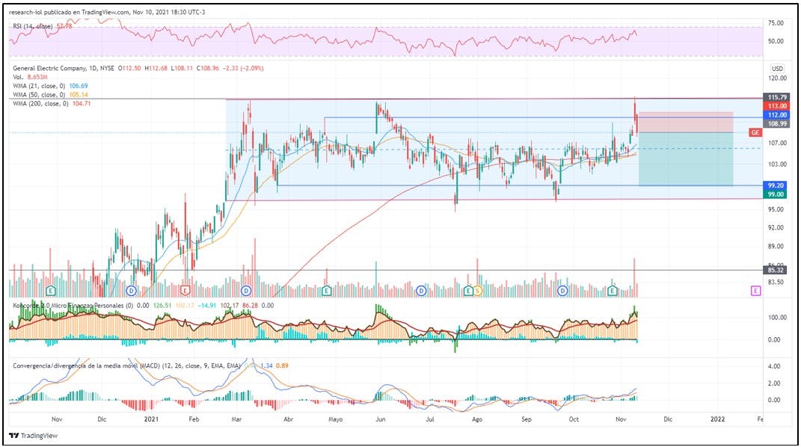Click the 89.00 price axis label

click(x=778, y=246)
